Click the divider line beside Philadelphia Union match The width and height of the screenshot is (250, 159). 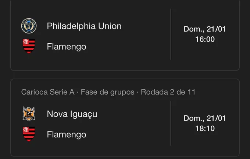[171, 34]
